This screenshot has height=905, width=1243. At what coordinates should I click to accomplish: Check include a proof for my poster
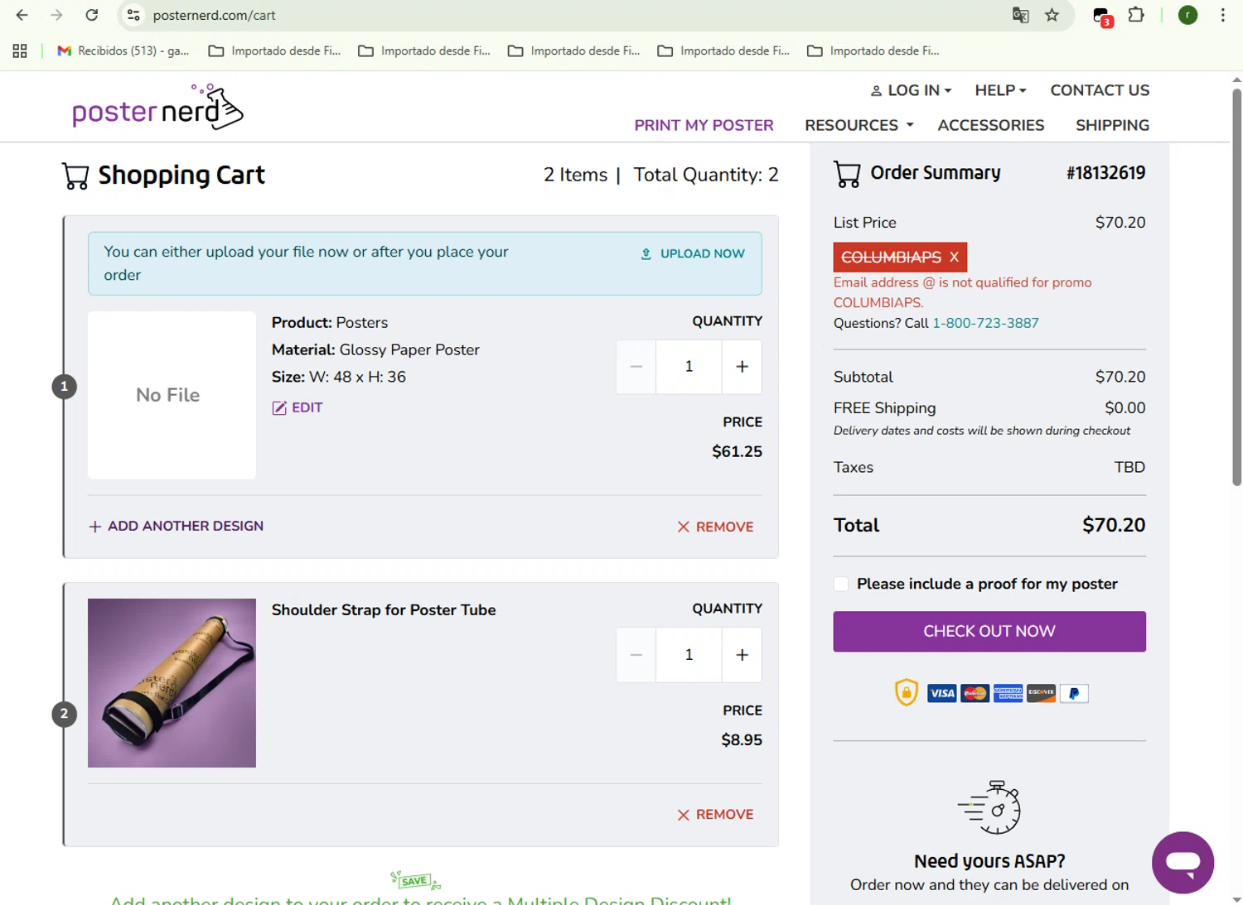pos(841,584)
